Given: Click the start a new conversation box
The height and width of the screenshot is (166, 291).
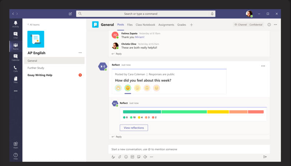Looking at the screenshot, I should click(189, 149).
